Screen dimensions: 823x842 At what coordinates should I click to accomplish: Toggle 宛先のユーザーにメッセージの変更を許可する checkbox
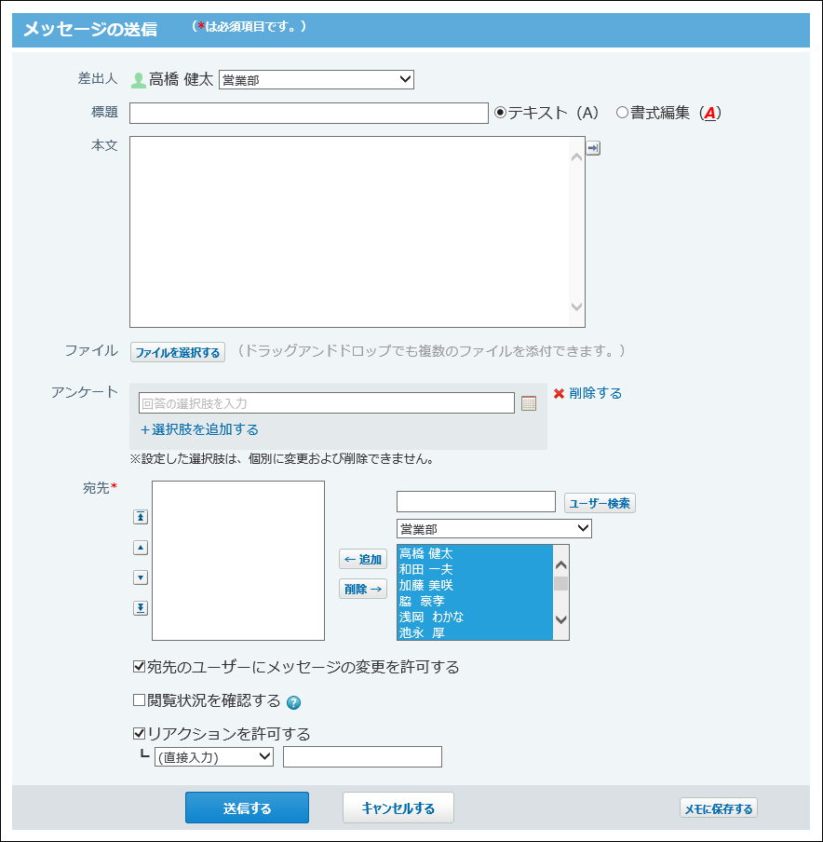(x=139, y=666)
